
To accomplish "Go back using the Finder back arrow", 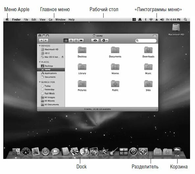I will (41, 40).
